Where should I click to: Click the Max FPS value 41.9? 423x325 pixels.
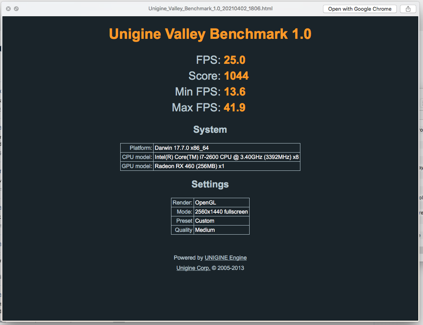235,107
